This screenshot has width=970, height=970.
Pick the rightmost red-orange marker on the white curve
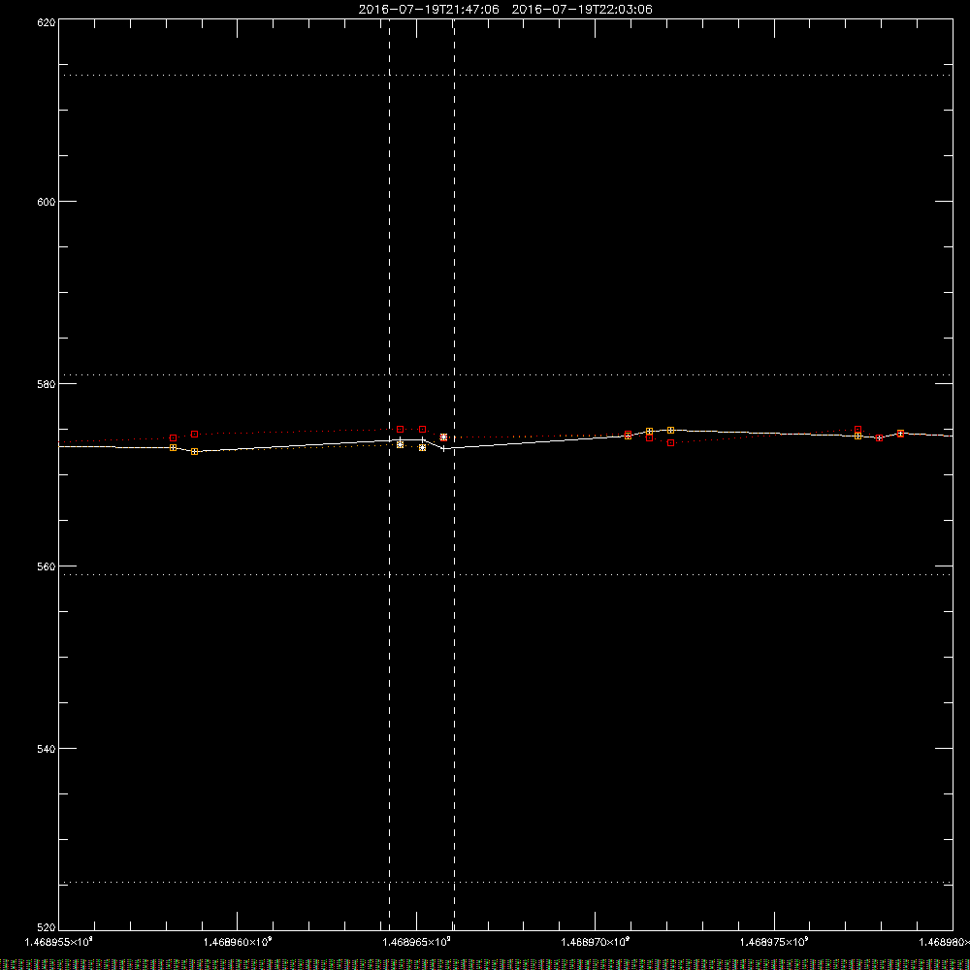[x=901, y=433]
